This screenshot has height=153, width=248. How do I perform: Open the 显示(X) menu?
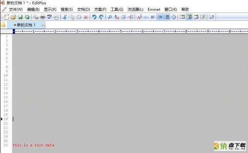(50, 10)
